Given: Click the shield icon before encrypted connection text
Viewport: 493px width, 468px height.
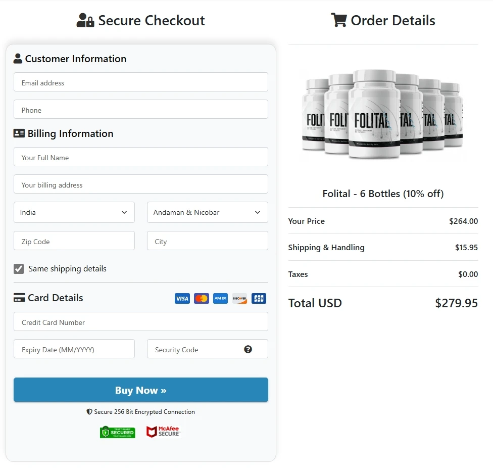Looking at the screenshot, I should 89,411.
